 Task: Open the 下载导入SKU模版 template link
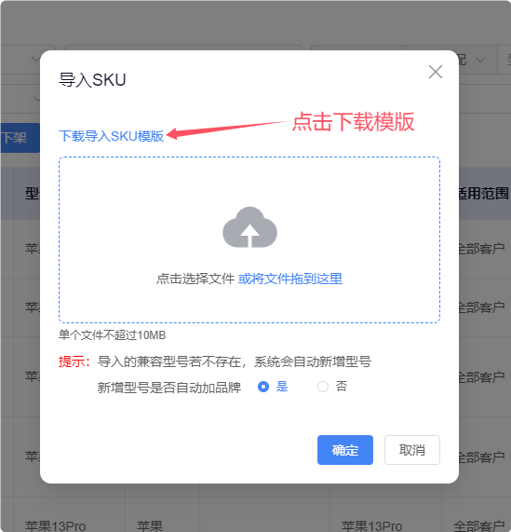pos(111,136)
